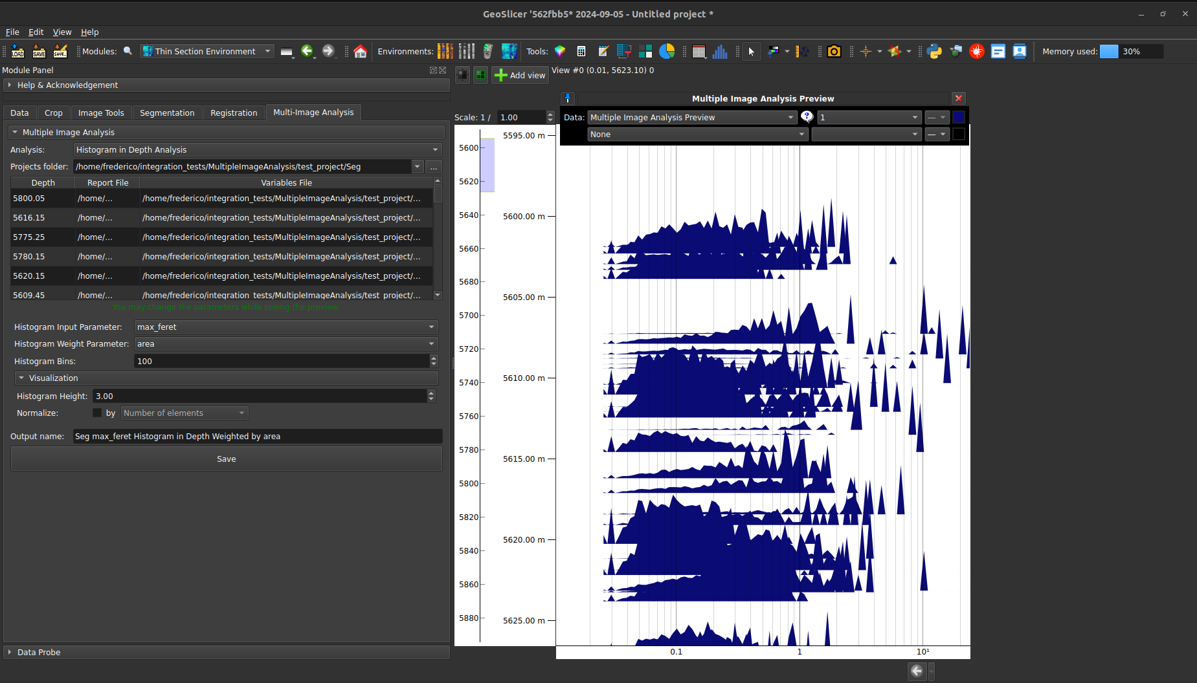This screenshot has width=1197, height=683.
Task: Open Histogram Weight Parameter dropdown
Action: [x=285, y=344]
